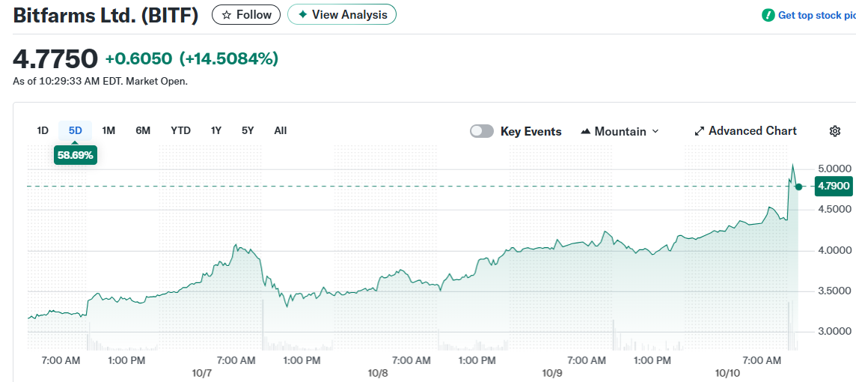The image size is (856, 382).
Task: Select the 5Y time range
Action: point(248,130)
